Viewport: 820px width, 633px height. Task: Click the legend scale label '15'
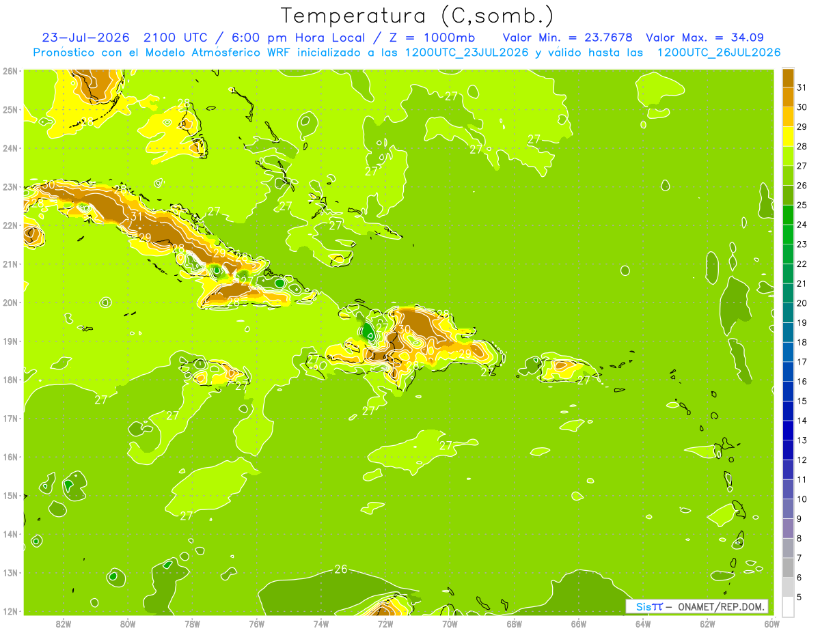802,402
